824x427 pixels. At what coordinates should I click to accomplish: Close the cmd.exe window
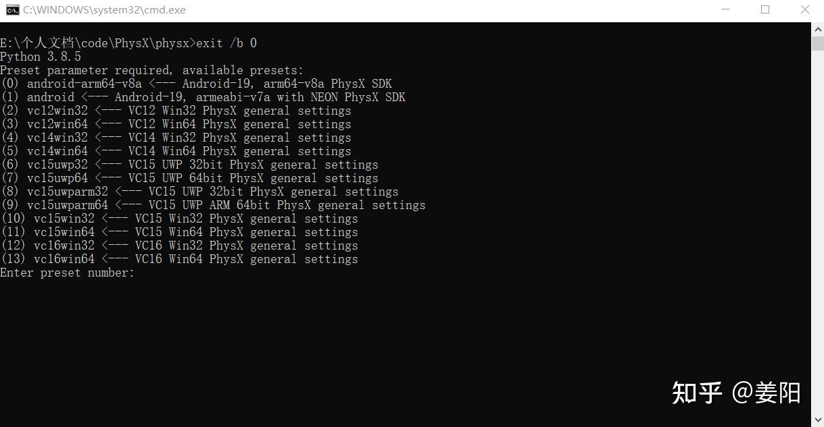pos(804,10)
